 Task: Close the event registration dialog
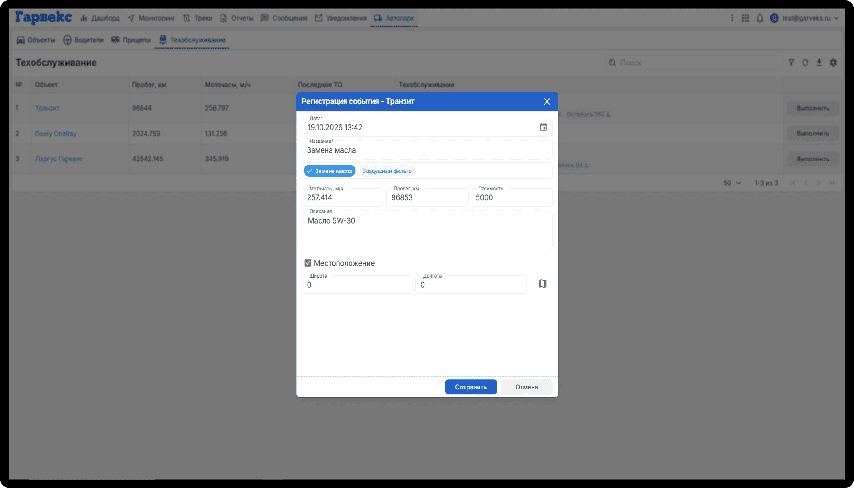click(547, 102)
